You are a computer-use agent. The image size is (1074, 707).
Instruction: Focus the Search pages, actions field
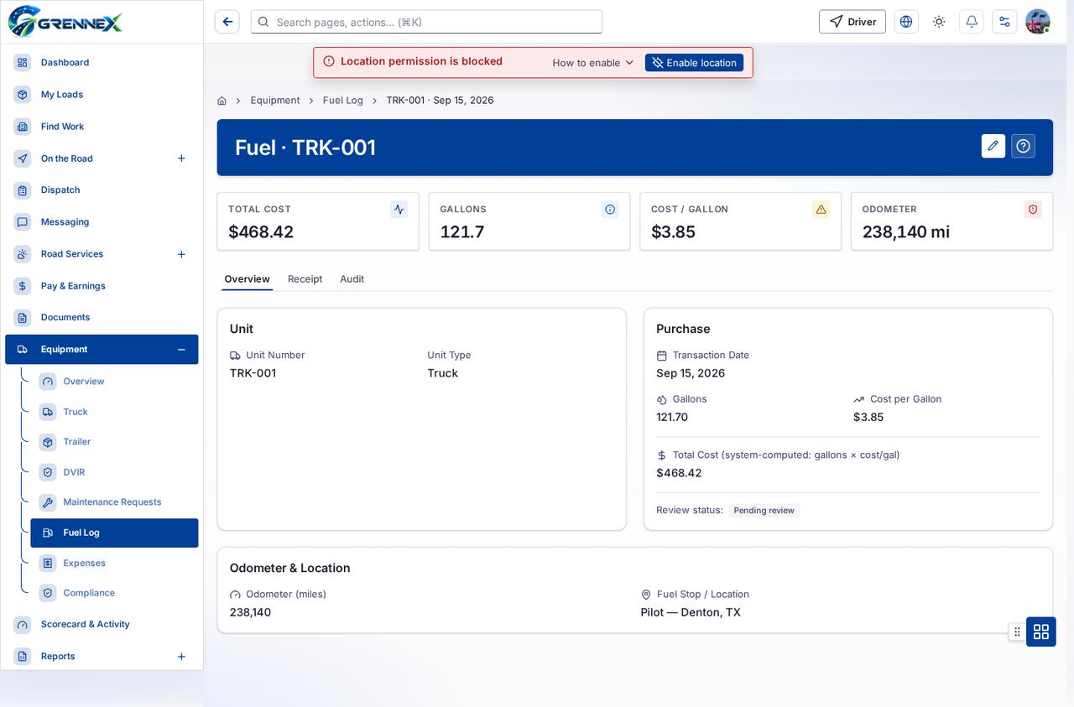point(426,22)
